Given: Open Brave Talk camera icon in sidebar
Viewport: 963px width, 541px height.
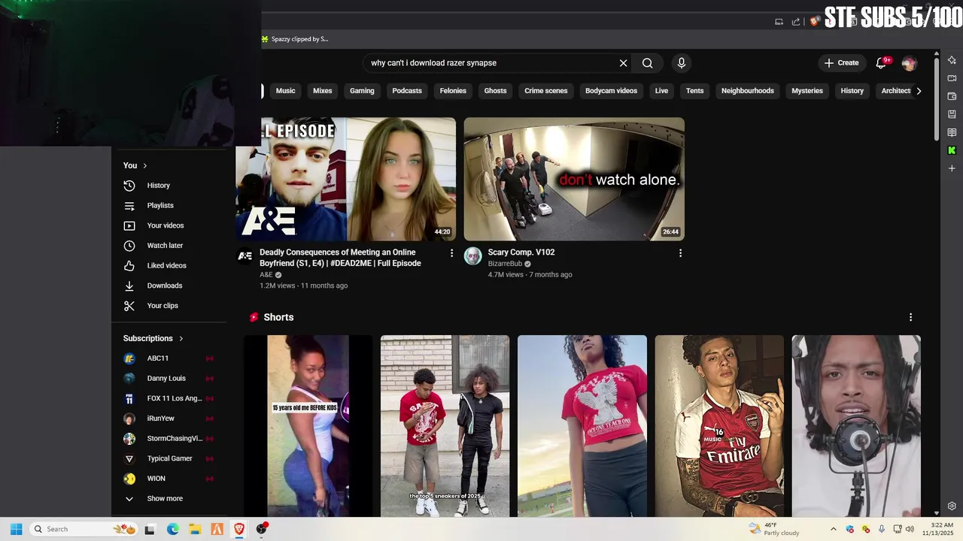Looking at the screenshot, I should pyautogui.click(x=952, y=78).
